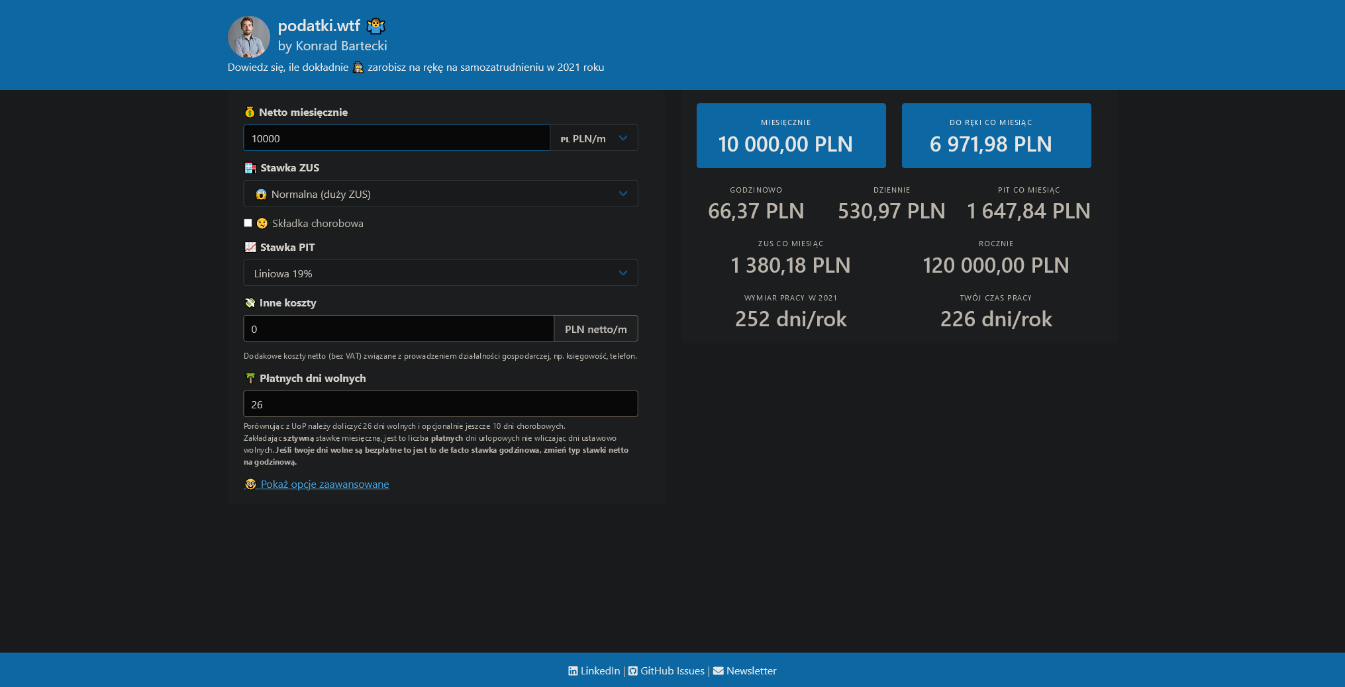Screen dimensions: 1345x687
Task: Click the Netto miesięcznie input with 10000
Action: [x=397, y=138]
